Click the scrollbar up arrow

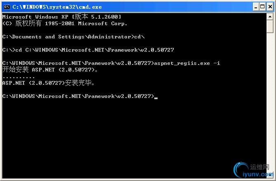(x=270, y=17)
